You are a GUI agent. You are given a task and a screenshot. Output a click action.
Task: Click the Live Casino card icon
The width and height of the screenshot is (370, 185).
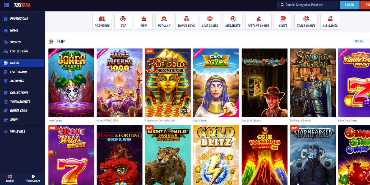tap(6, 72)
